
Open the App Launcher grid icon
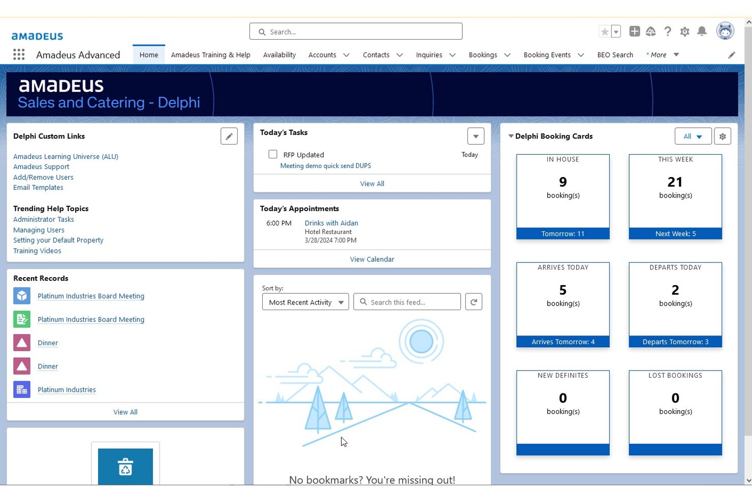point(19,54)
